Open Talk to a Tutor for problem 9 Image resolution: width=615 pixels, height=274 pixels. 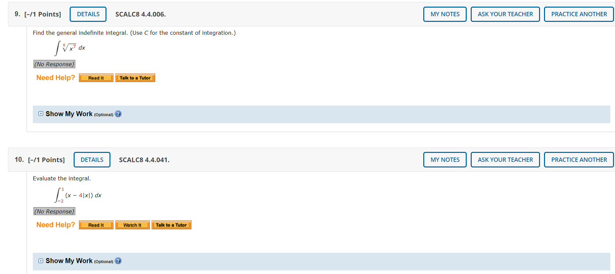coord(135,77)
